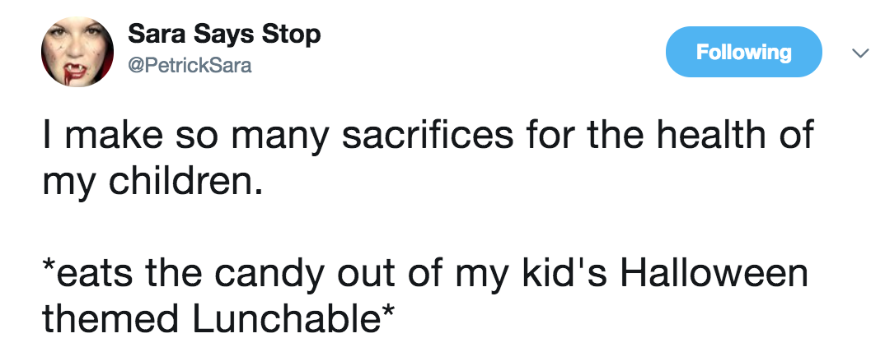The width and height of the screenshot is (885, 352).
Task: Click the tweet's first line about sacrifices
Action: tap(427, 136)
